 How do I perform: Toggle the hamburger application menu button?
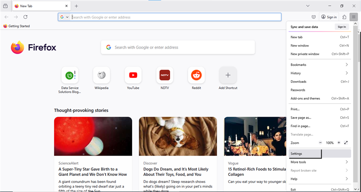353,17
